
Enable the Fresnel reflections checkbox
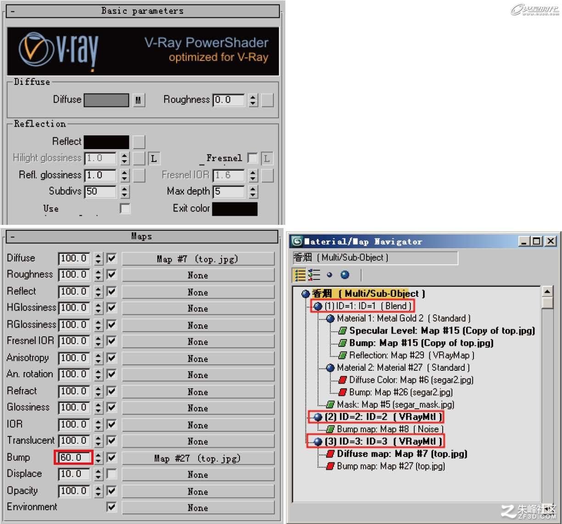pyautogui.click(x=252, y=158)
